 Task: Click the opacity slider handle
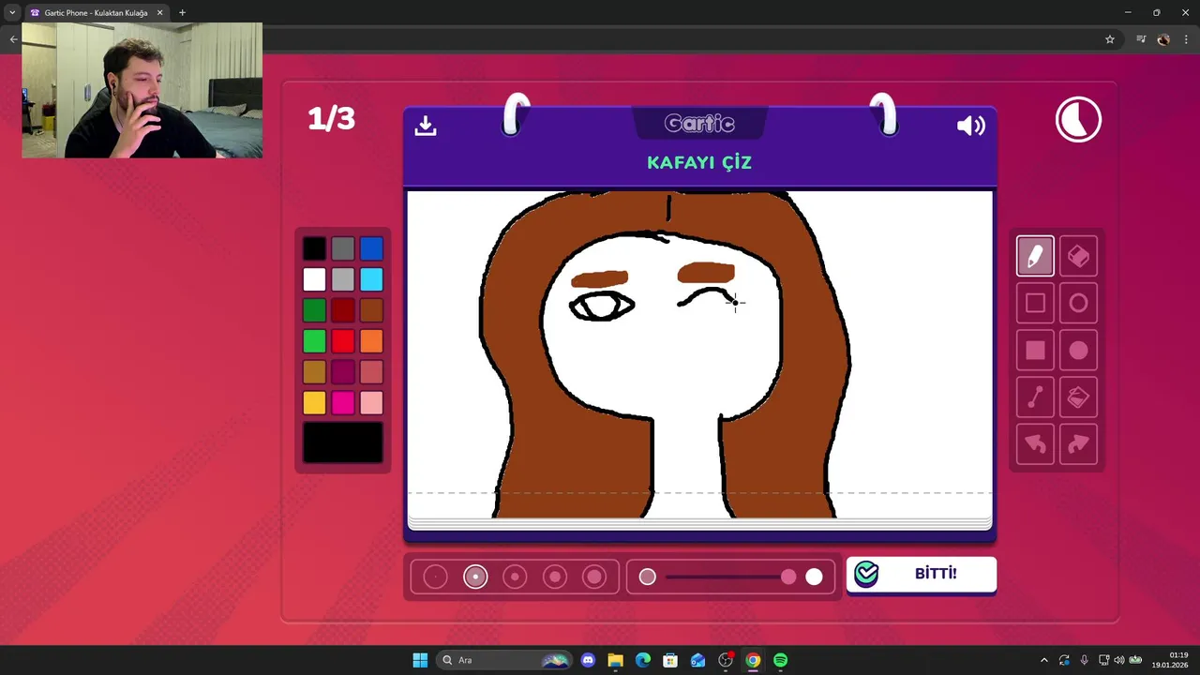coord(788,577)
